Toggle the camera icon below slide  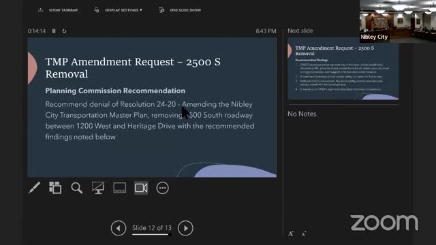[141, 188]
